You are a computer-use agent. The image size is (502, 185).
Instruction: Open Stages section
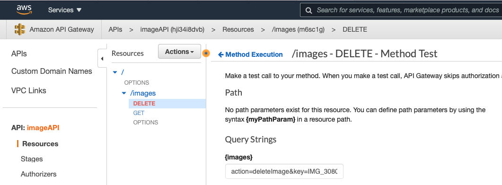32,159
